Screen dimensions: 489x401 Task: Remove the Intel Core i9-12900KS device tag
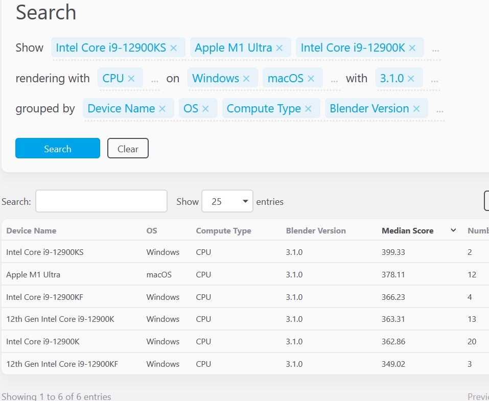point(173,48)
